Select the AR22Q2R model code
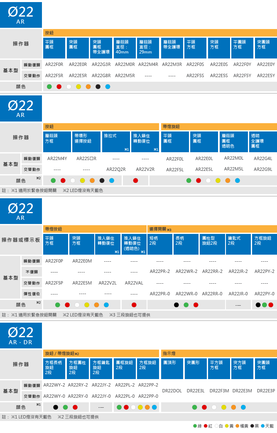Screen dimensions: 277x433 click(x=116, y=169)
